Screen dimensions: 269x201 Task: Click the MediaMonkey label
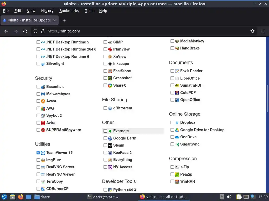(x=192, y=41)
